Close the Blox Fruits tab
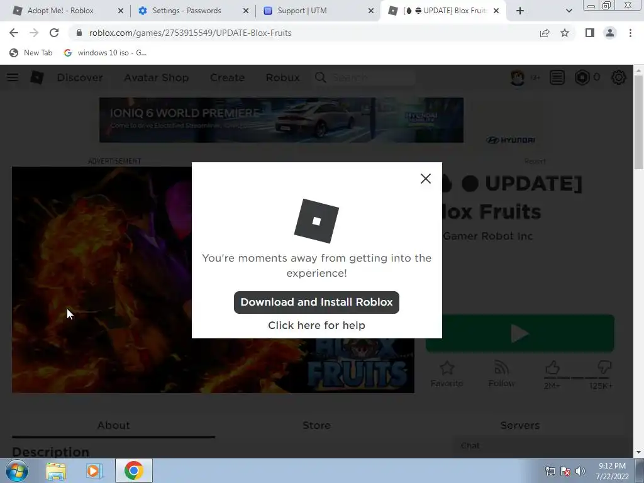Image resolution: width=644 pixels, height=483 pixels. coord(496,11)
